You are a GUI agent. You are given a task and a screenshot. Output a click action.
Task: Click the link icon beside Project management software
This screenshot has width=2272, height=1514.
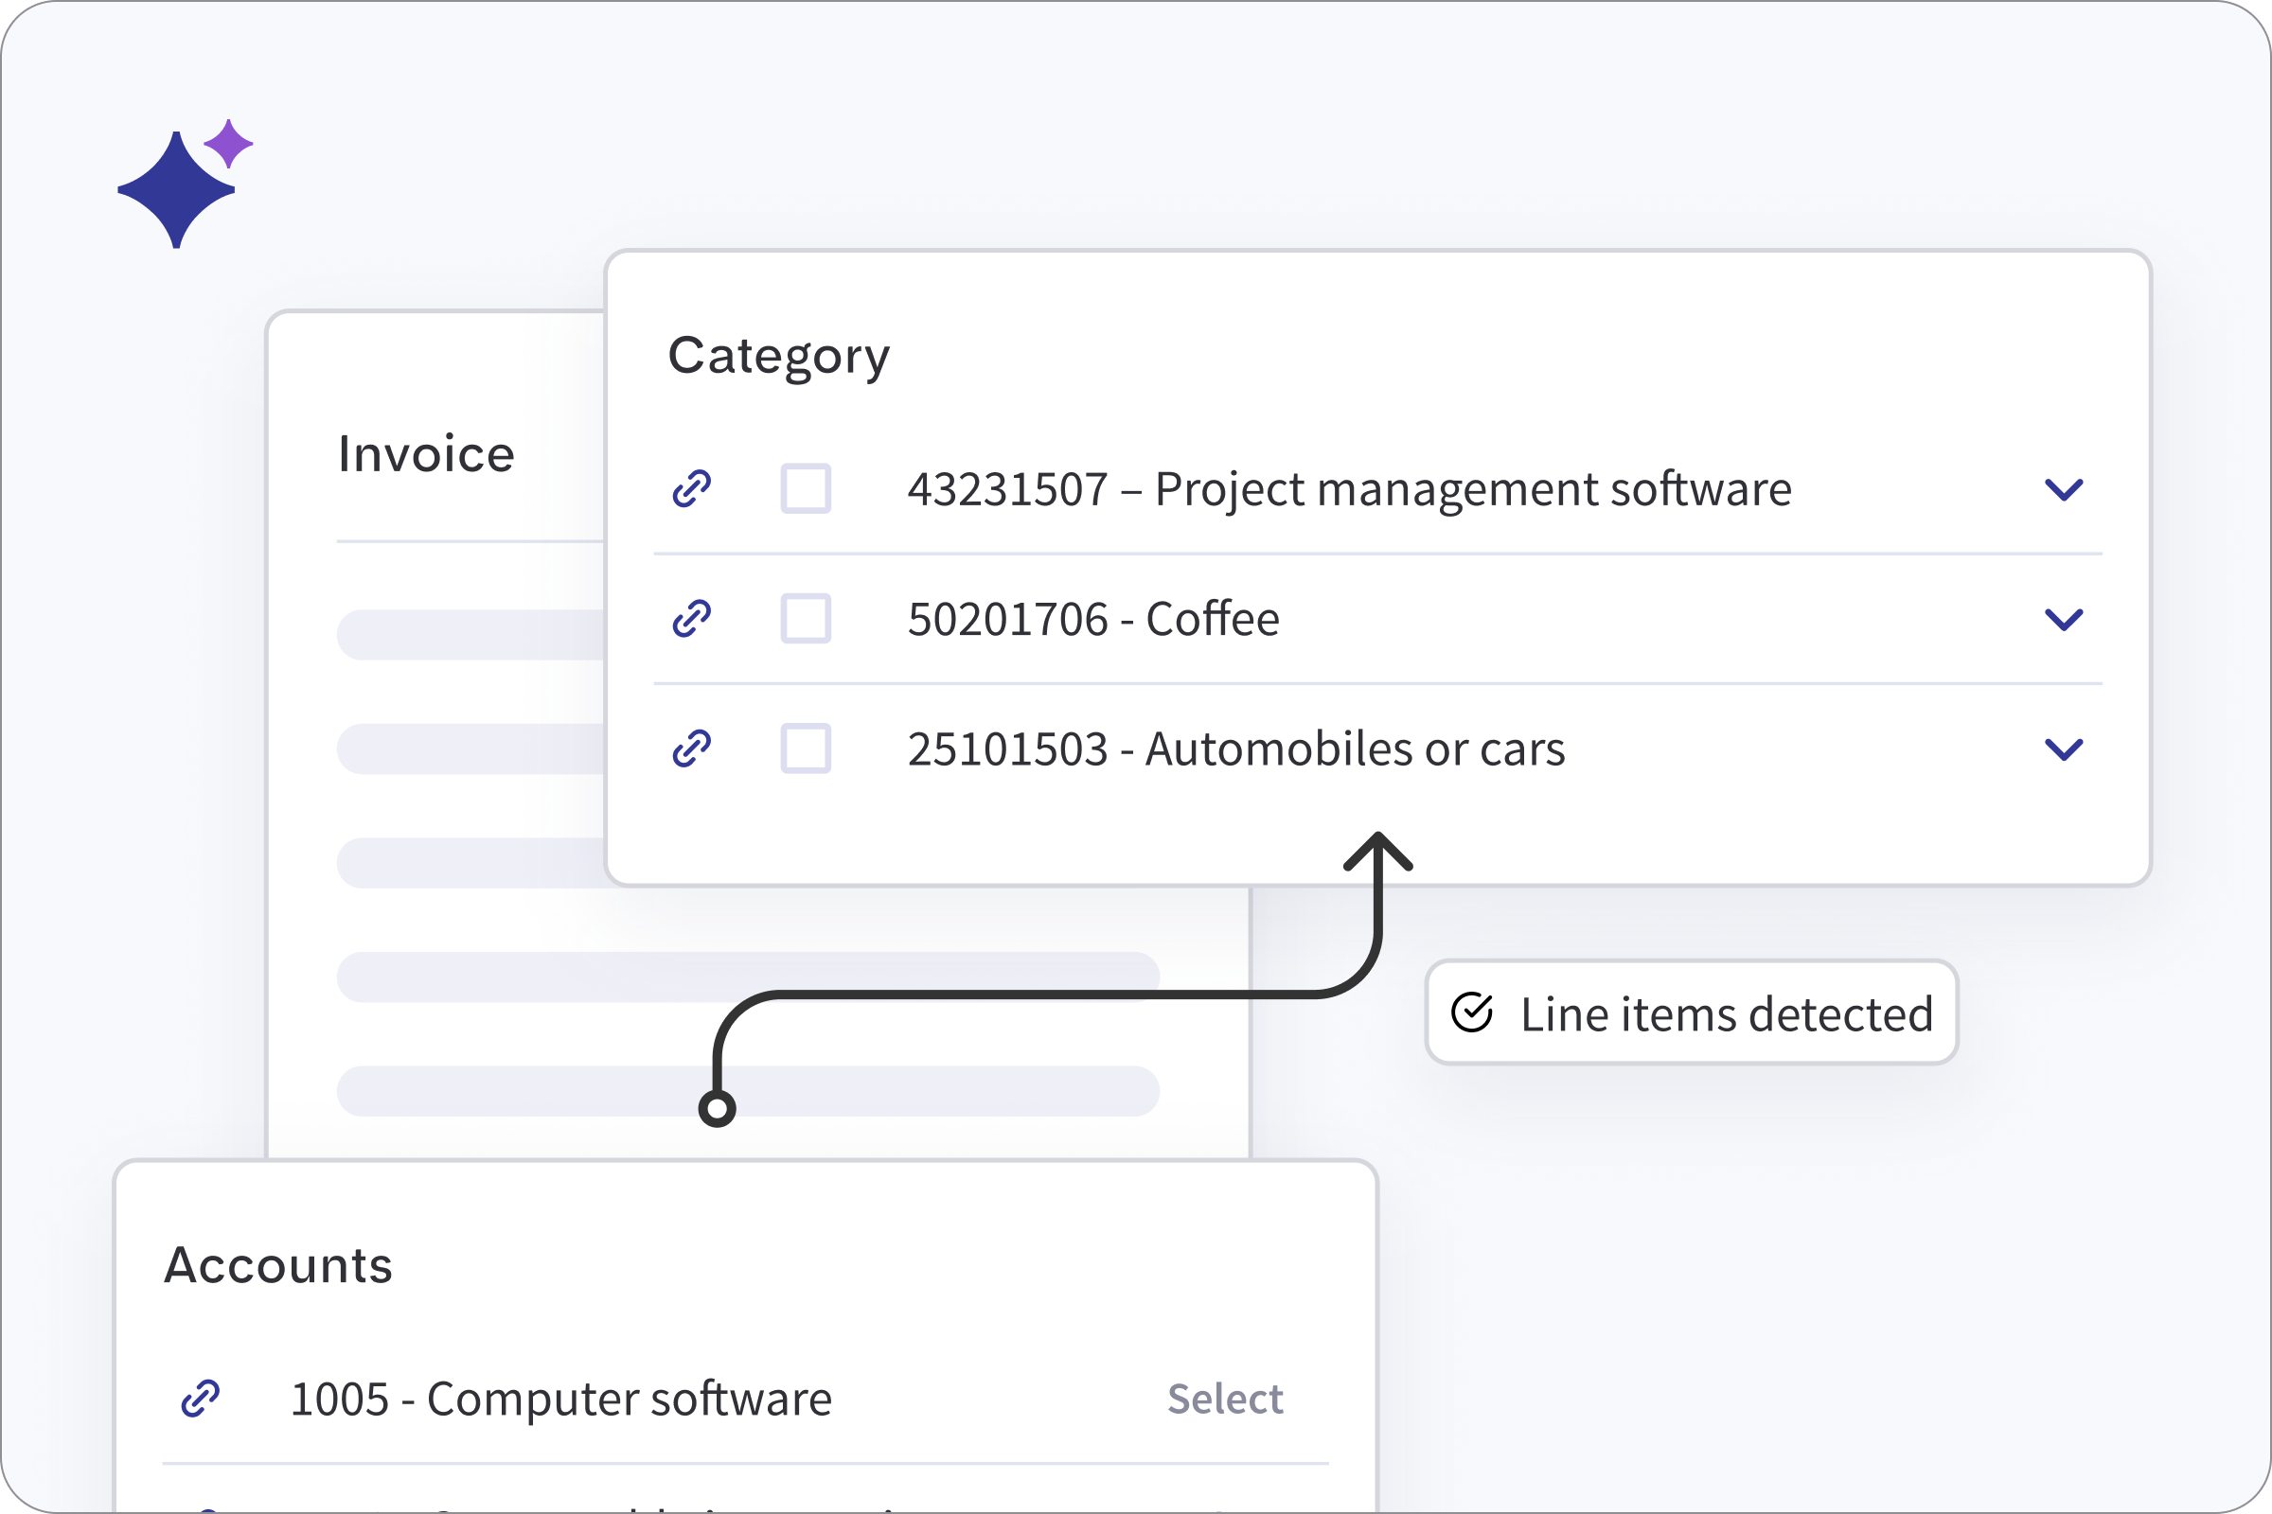(692, 488)
